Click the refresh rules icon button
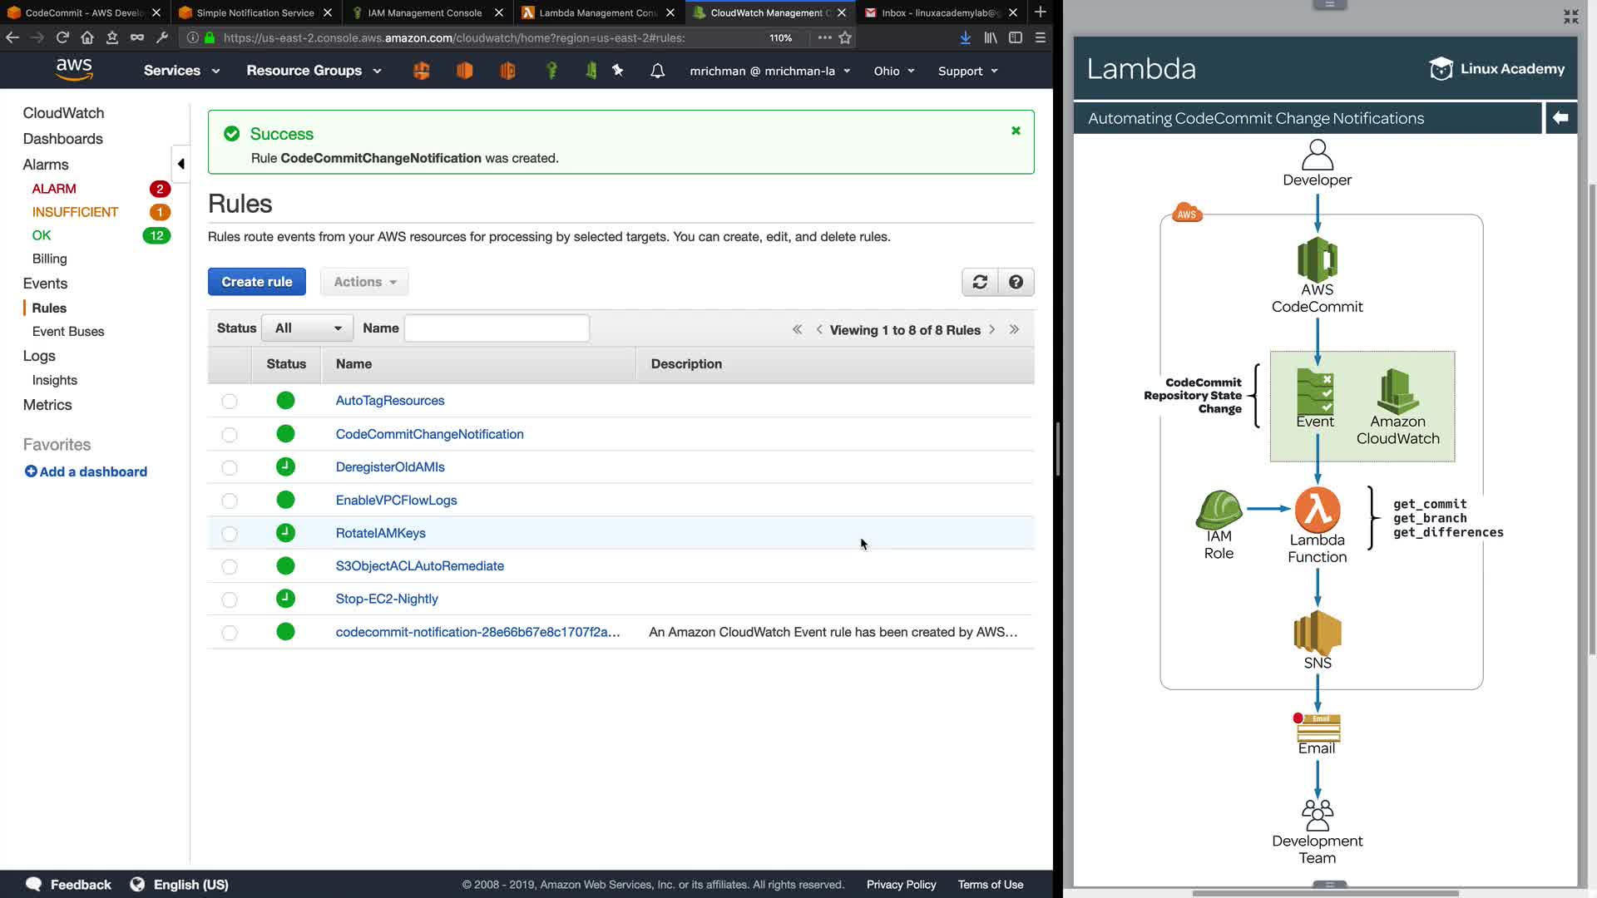The width and height of the screenshot is (1597, 898). (x=980, y=282)
